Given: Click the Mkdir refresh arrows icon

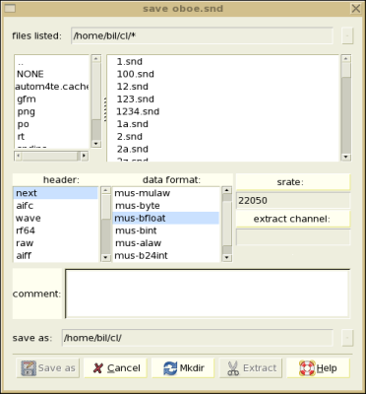Looking at the screenshot, I should click(170, 368).
